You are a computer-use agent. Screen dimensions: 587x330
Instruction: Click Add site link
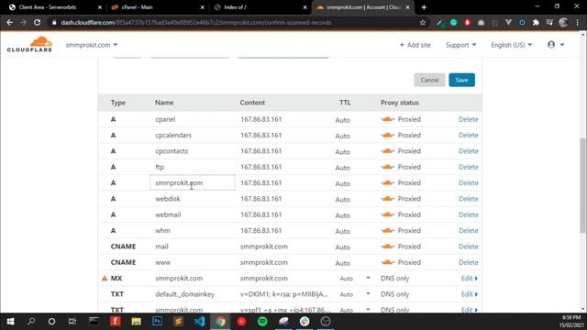415,45
